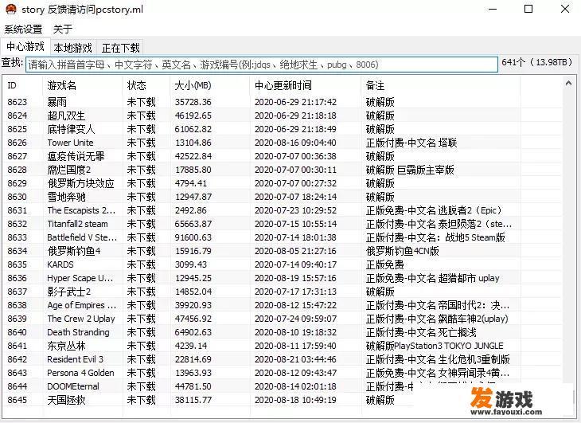Select the game row 底特律变人
This screenshot has width=581, height=423.
[x=283, y=129]
